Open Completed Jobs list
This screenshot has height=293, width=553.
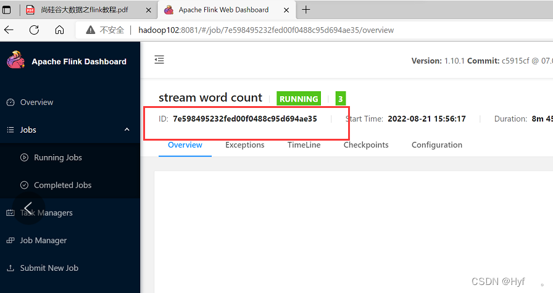click(x=70, y=185)
